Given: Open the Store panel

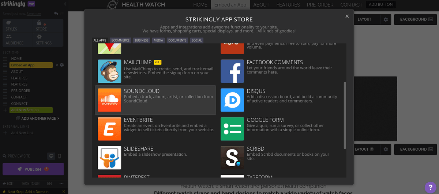Looking at the screenshot, I should [48, 26].
